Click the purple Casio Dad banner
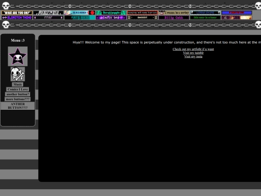The width and height of the screenshot is (261, 196). [111, 17]
